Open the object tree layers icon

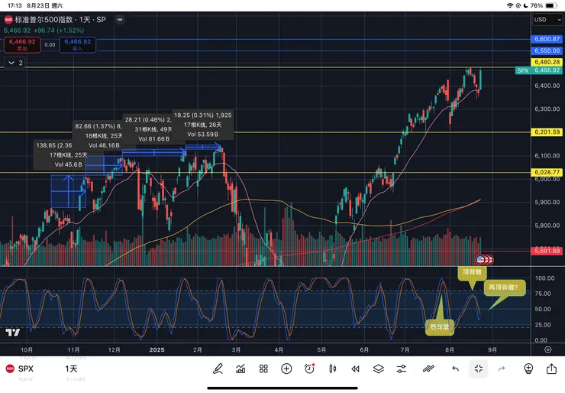point(379,369)
